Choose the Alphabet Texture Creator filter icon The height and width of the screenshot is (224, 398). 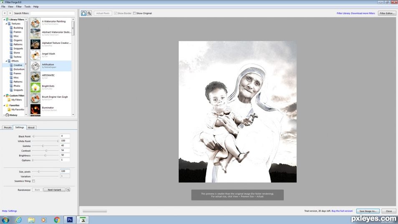[35, 44]
